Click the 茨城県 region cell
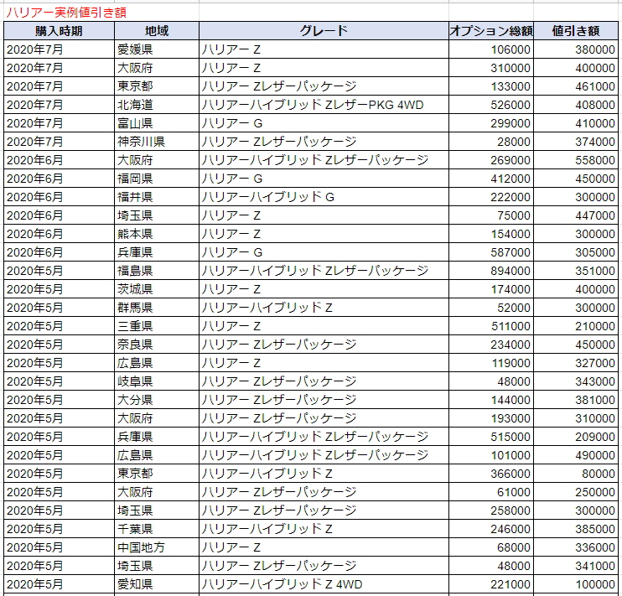This screenshot has width=622, height=596. coord(157,289)
